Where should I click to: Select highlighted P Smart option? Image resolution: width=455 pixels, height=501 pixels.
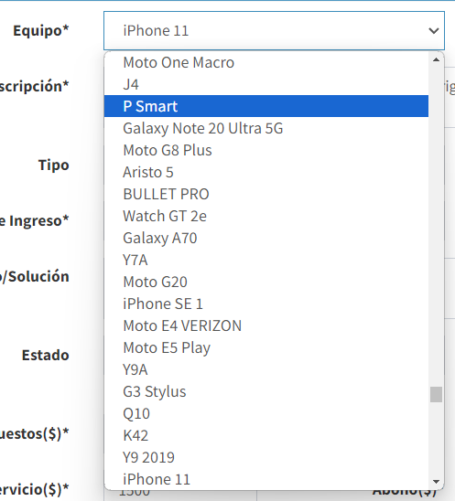266,106
